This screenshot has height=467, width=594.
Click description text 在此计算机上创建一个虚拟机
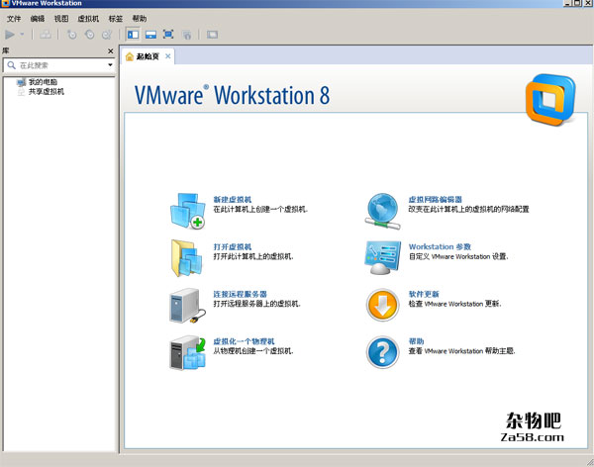(x=260, y=209)
